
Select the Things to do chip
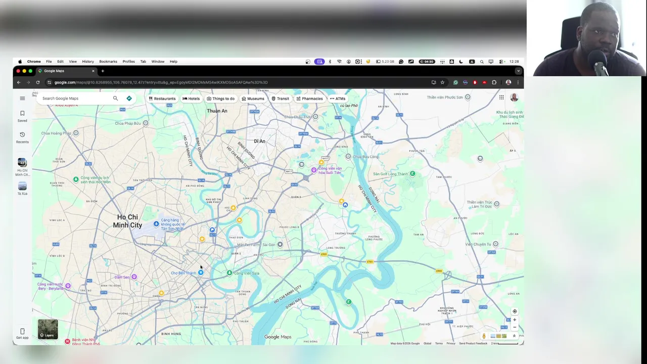220,99
